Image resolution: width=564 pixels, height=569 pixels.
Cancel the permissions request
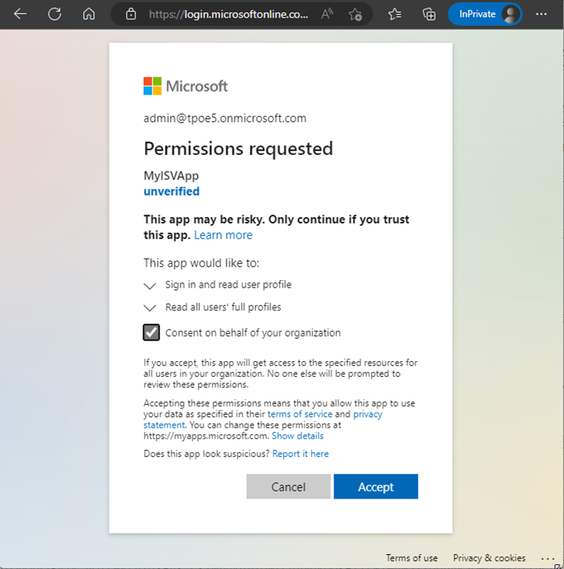(x=288, y=487)
